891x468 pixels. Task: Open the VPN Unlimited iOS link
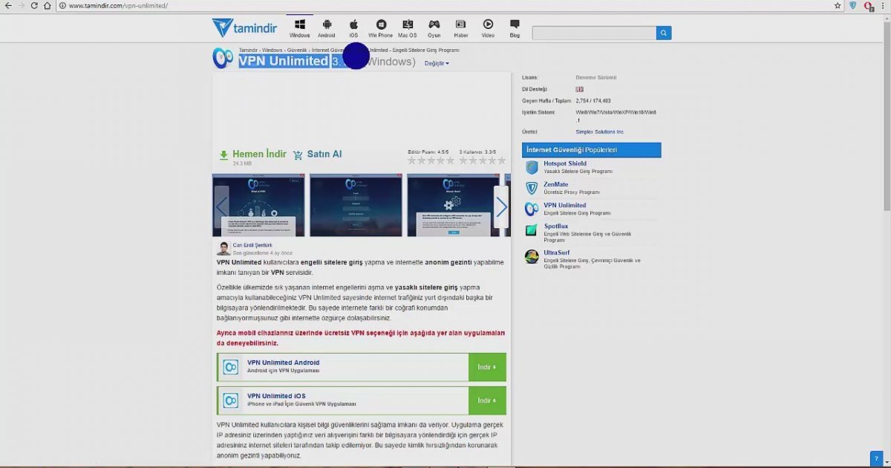[x=278, y=396]
